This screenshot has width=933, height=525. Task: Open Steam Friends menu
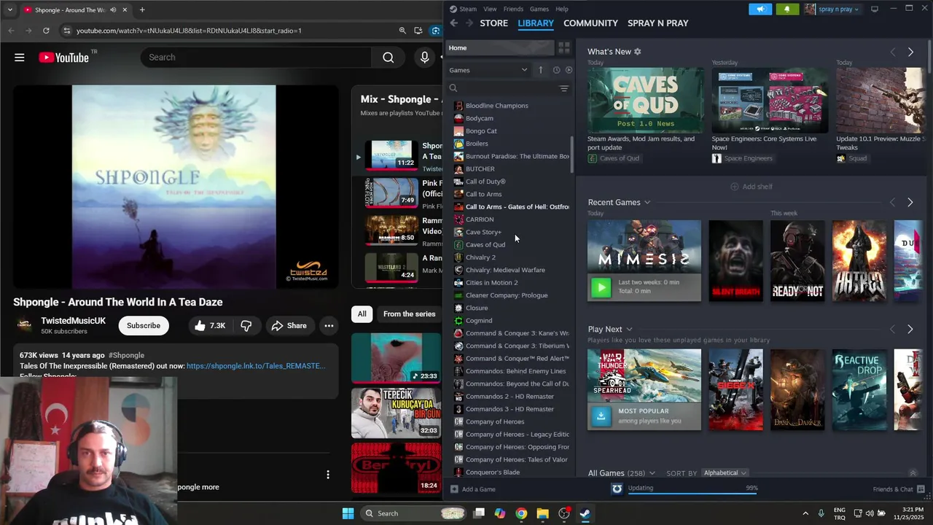(x=513, y=9)
